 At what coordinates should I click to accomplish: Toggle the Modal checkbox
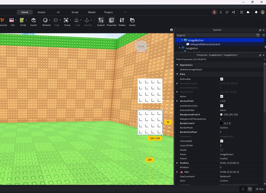[222, 150]
